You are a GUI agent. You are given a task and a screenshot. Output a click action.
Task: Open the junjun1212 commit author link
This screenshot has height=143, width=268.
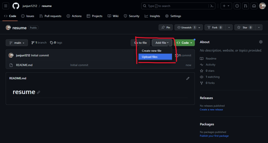(x=23, y=55)
